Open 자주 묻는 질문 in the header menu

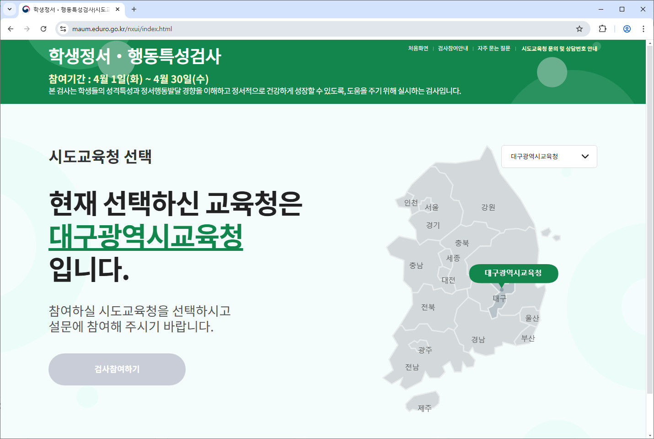[x=494, y=48]
